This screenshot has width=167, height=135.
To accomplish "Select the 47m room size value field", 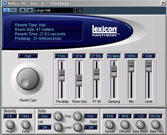I will pos(79,56).
